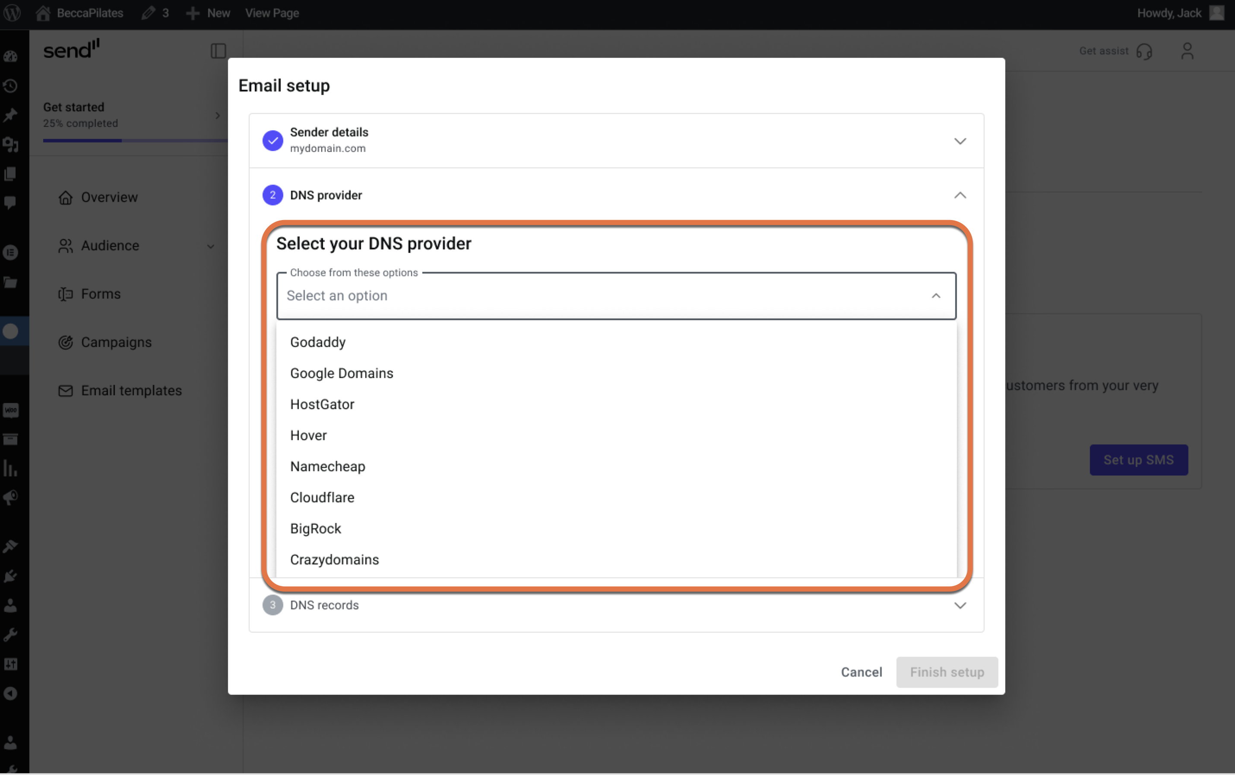Open Email templates section
Image resolution: width=1235 pixels, height=775 pixels.
(x=131, y=389)
